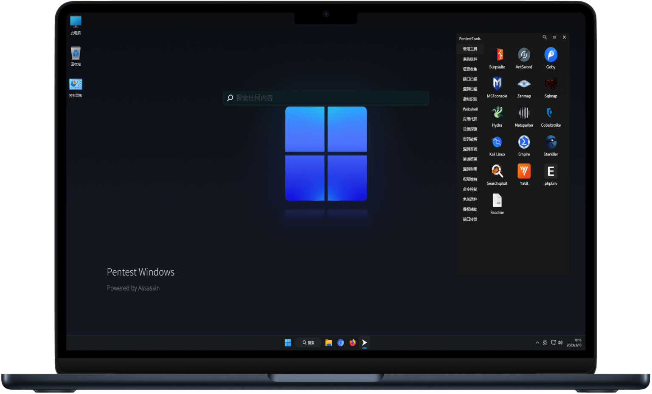Open phpEnv from PentestTools
This screenshot has height=394, width=652.
[551, 171]
